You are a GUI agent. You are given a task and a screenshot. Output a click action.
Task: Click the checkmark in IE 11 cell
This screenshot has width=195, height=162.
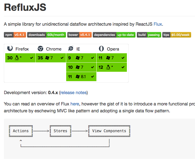[93, 77]
